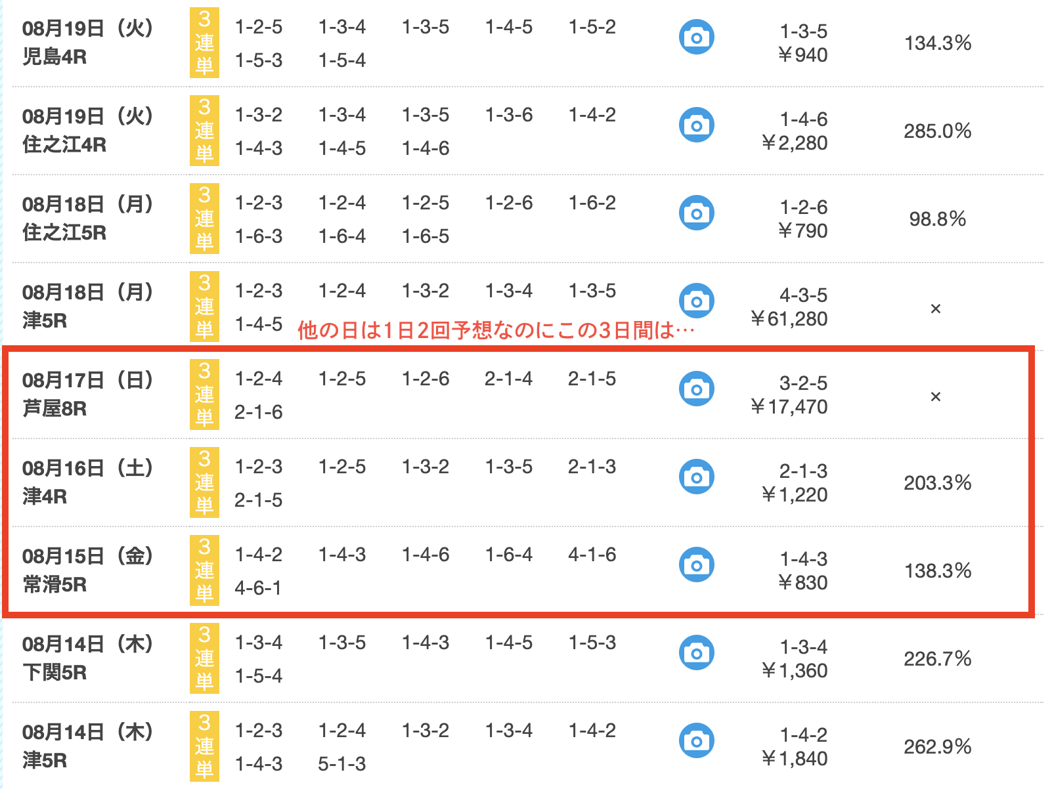Click camera icon for 08月16日 津4R
Image resolution: width=1052 pixels, height=789 pixels.
696,477
